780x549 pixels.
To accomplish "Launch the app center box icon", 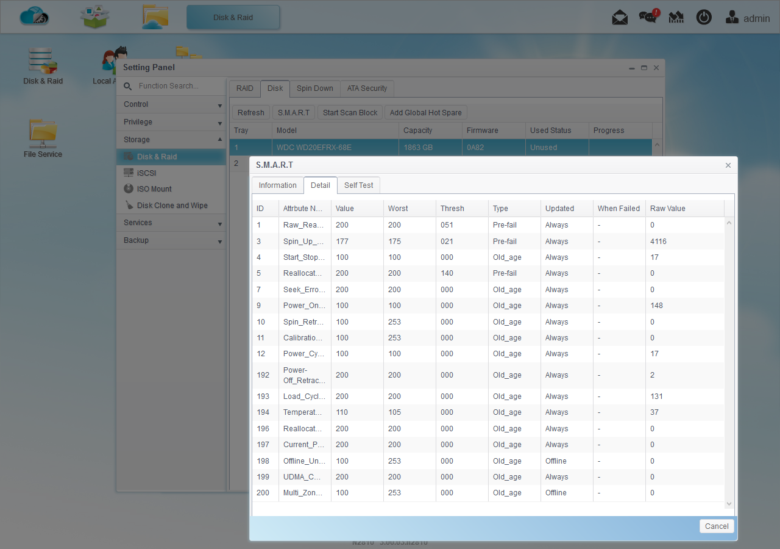I will (94, 16).
